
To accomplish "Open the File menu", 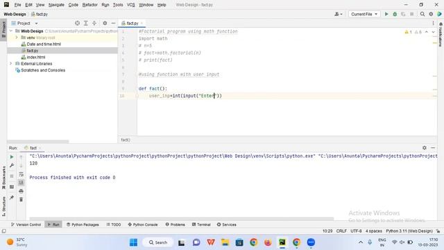I will [x=17, y=5].
